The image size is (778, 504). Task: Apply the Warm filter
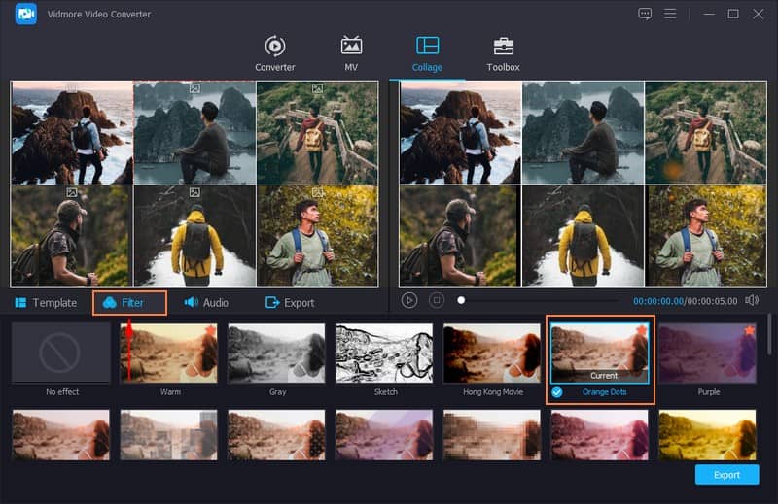click(168, 353)
